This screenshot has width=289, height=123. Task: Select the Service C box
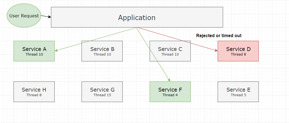pos(170,51)
